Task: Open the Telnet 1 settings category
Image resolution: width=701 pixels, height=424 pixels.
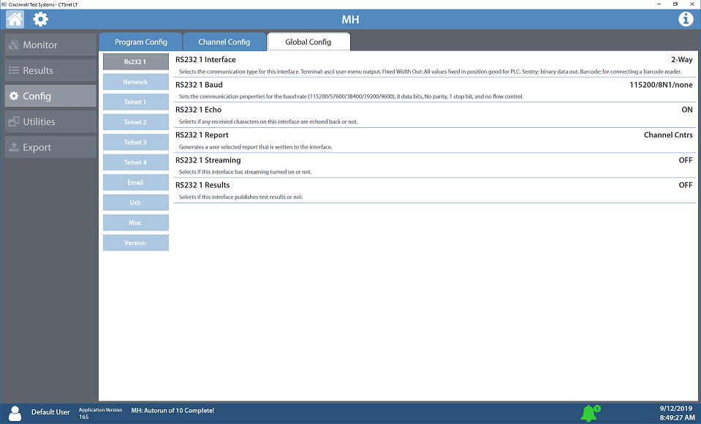Action: click(135, 102)
